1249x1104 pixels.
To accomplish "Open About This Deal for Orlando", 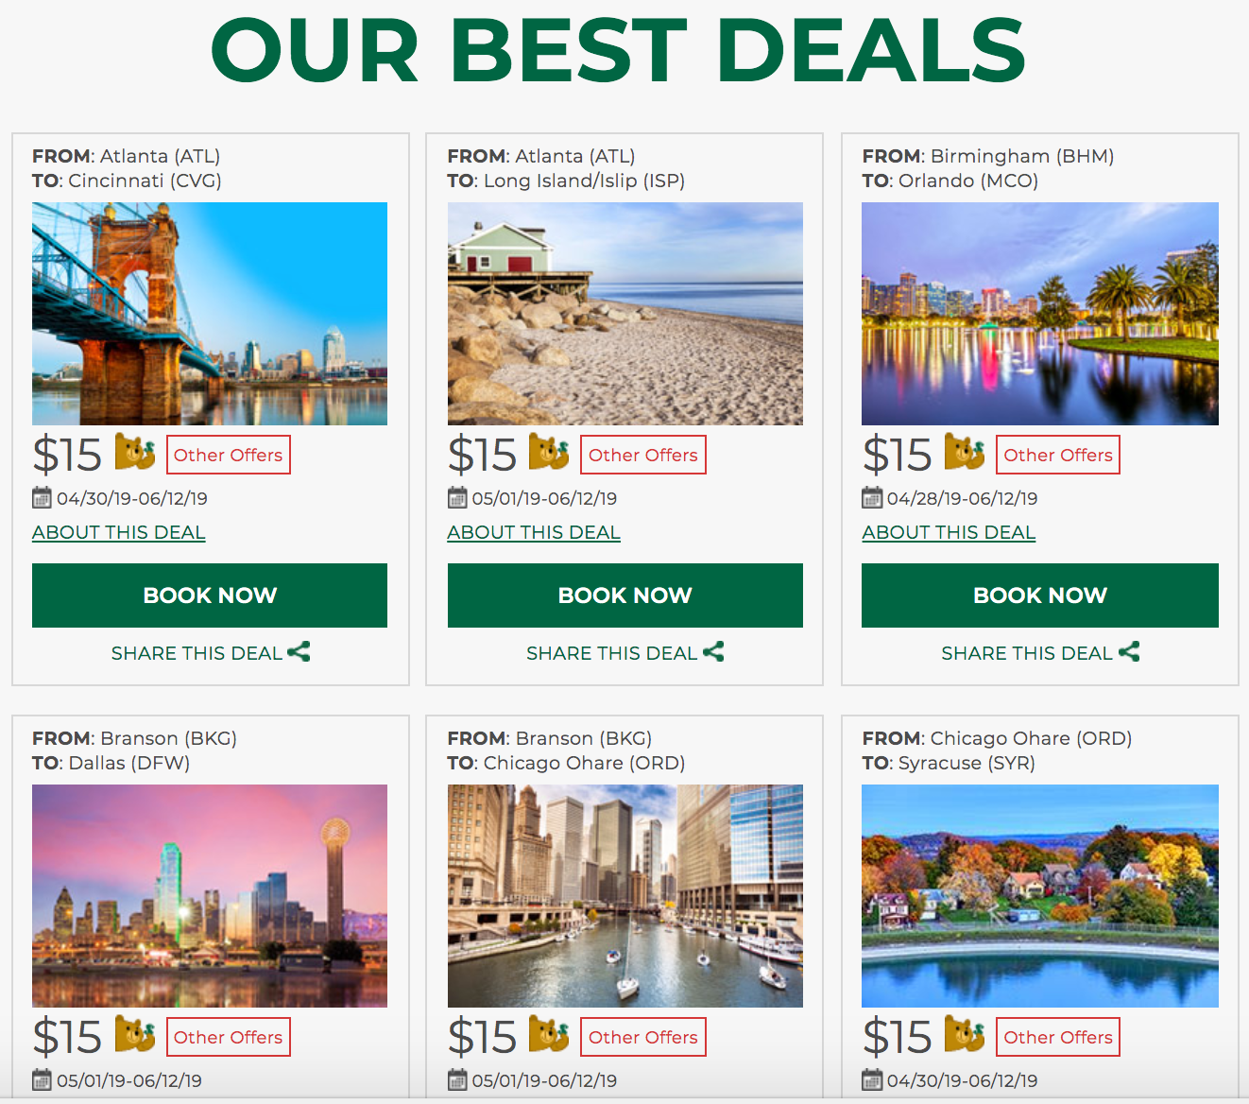I will pos(949,532).
